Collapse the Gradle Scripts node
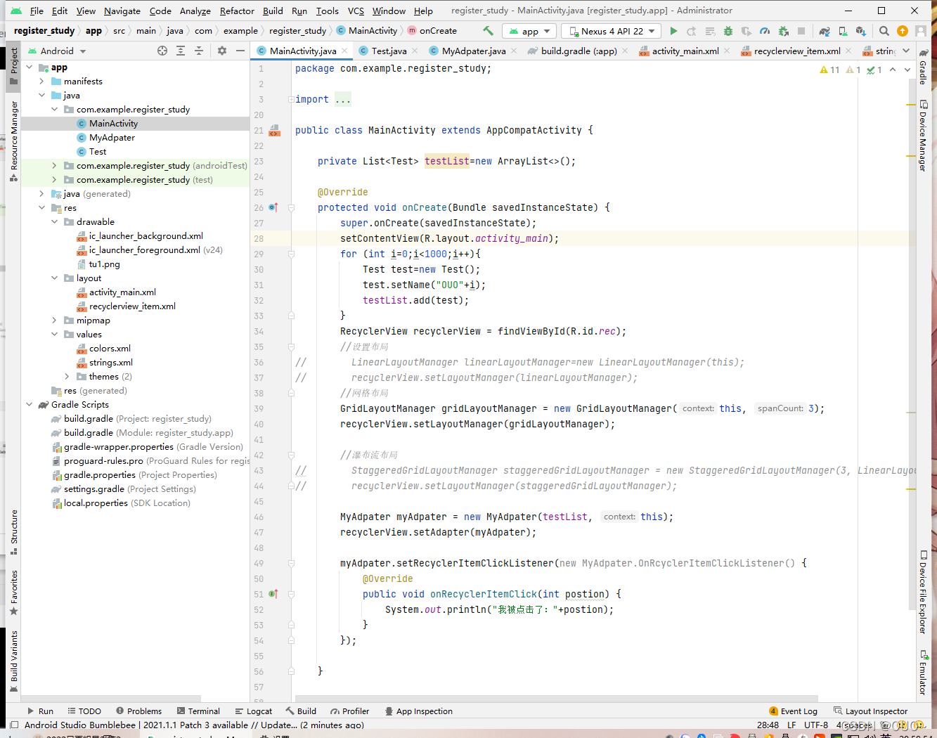The width and height of the screenshot is (937, 738). click(30, 405)
